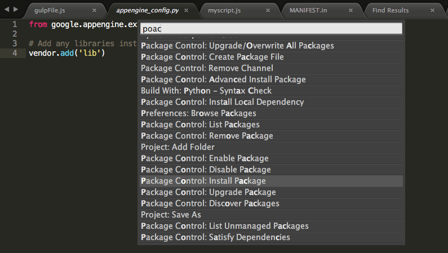448x253 pixels.
Task: Click line number 3 in the gutter
Action: tap(15, 44)
